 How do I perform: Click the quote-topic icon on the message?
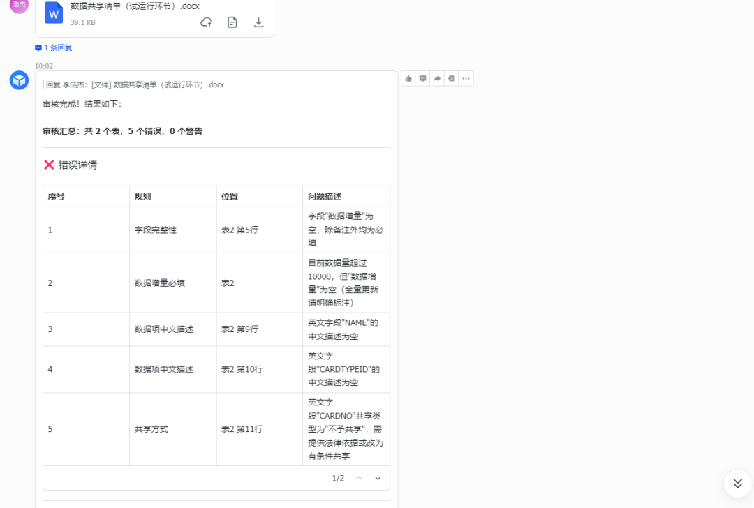450,78
